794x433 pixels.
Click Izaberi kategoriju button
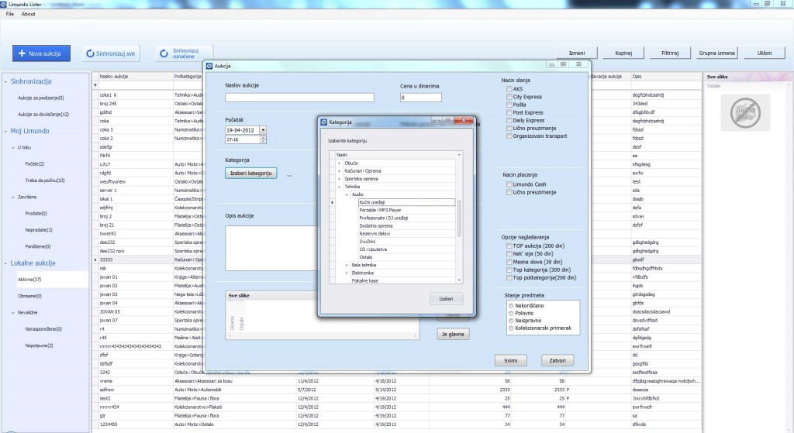click(250, 173)
